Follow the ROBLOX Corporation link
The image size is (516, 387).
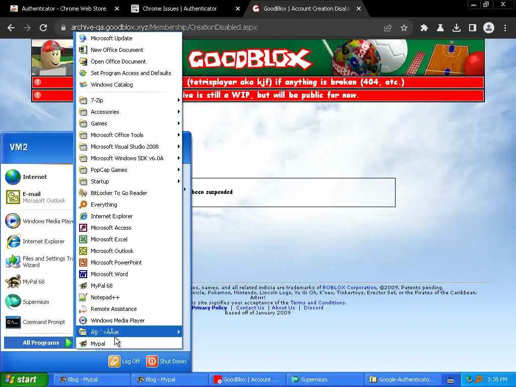pyautogui.click(x=349, y=287)
